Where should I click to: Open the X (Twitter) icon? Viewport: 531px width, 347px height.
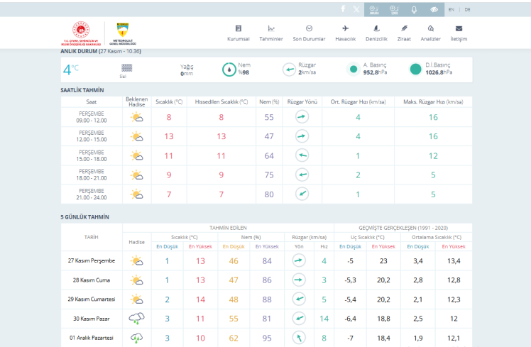pyautogui.click(x=356, y=9)
